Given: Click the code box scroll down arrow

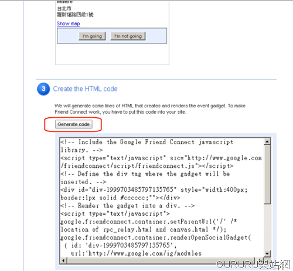Looking at the screenshot, I should [x=267, y=253].
